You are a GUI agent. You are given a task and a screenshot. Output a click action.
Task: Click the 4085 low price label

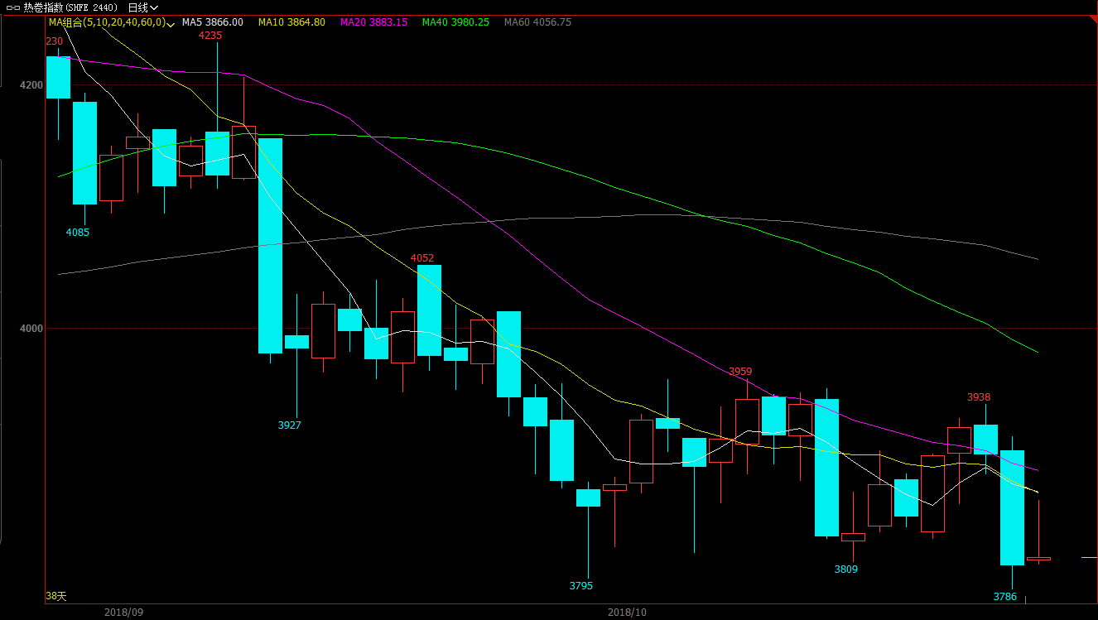78,233
